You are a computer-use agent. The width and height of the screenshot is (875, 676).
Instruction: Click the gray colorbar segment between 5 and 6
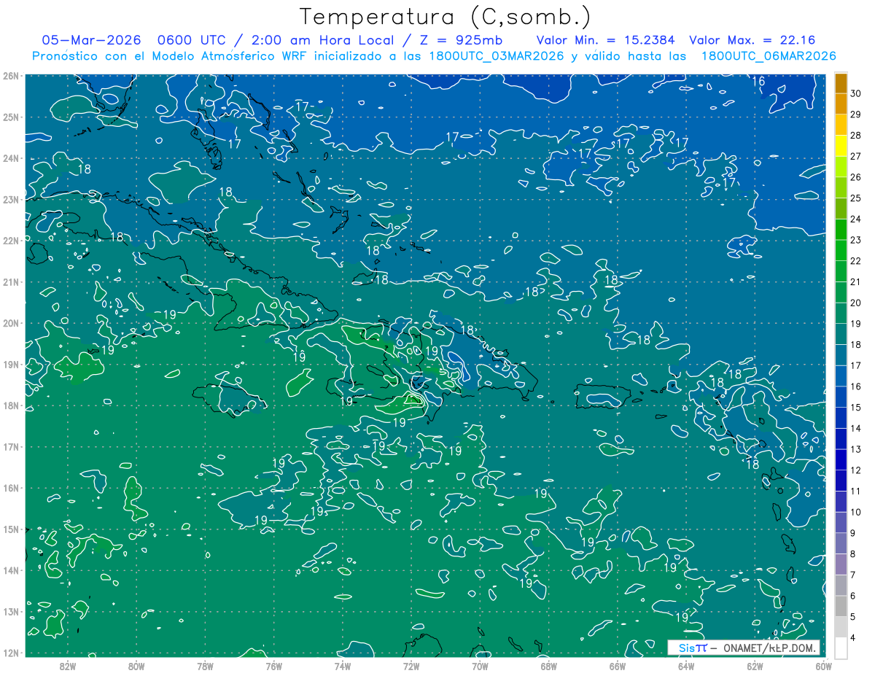click(841, 606)
